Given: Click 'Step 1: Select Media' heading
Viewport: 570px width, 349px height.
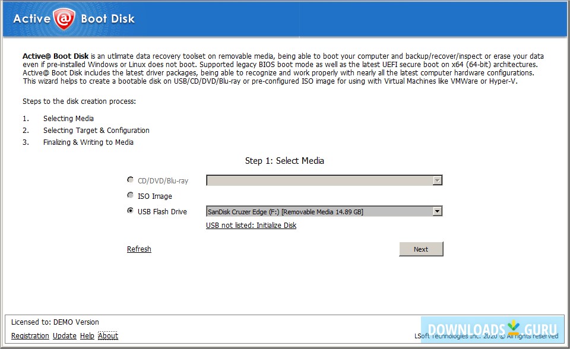Looking at the screenshot, I should pyautogui.click(x=284, y=160).
